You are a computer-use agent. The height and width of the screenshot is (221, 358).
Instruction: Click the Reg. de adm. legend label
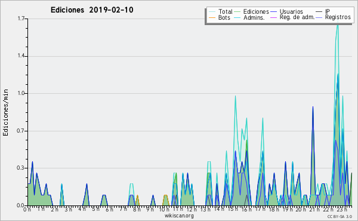[x=297, y=17]
